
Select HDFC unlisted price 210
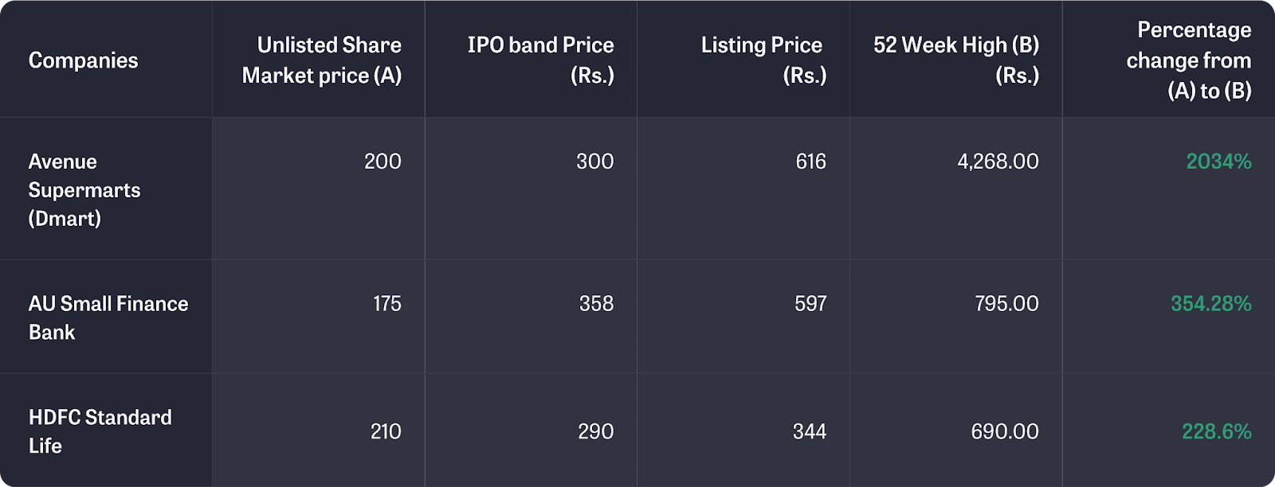386,431
